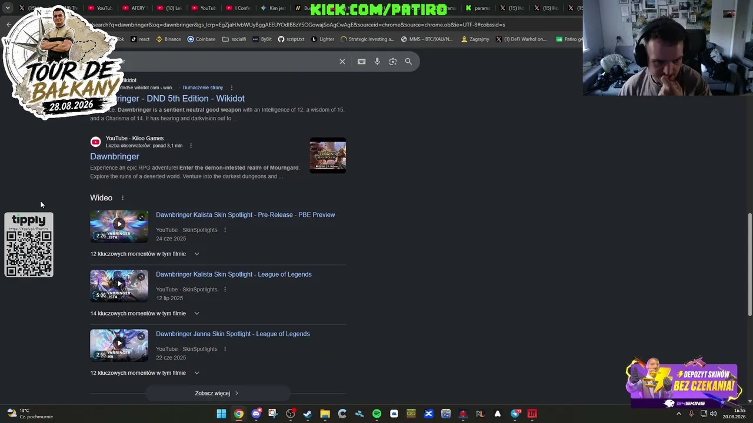Viewport: 753px width, 423px height.
Task: Open the MMS – BTC/XAU bookmark
Action: tap(427, 39)
